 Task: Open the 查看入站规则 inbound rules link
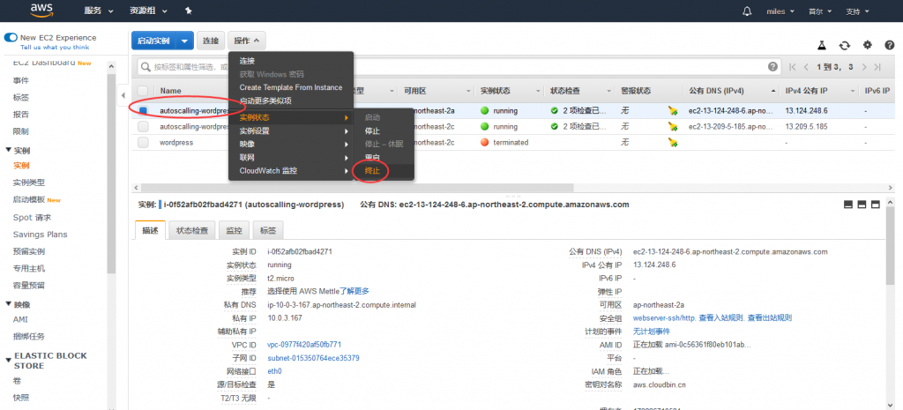coord(720,318)
